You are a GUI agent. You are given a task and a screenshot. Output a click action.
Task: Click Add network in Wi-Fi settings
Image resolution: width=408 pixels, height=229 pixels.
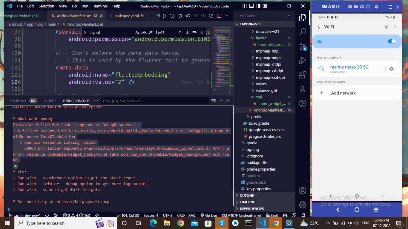pos(343,93)
